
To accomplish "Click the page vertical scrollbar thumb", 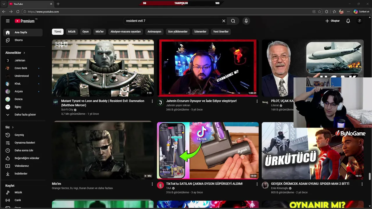I will click(x=370, y=176).
